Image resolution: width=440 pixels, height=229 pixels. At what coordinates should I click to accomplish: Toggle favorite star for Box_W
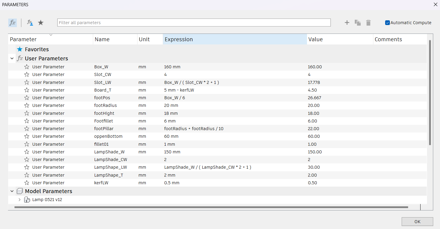[x=27, y=67]
